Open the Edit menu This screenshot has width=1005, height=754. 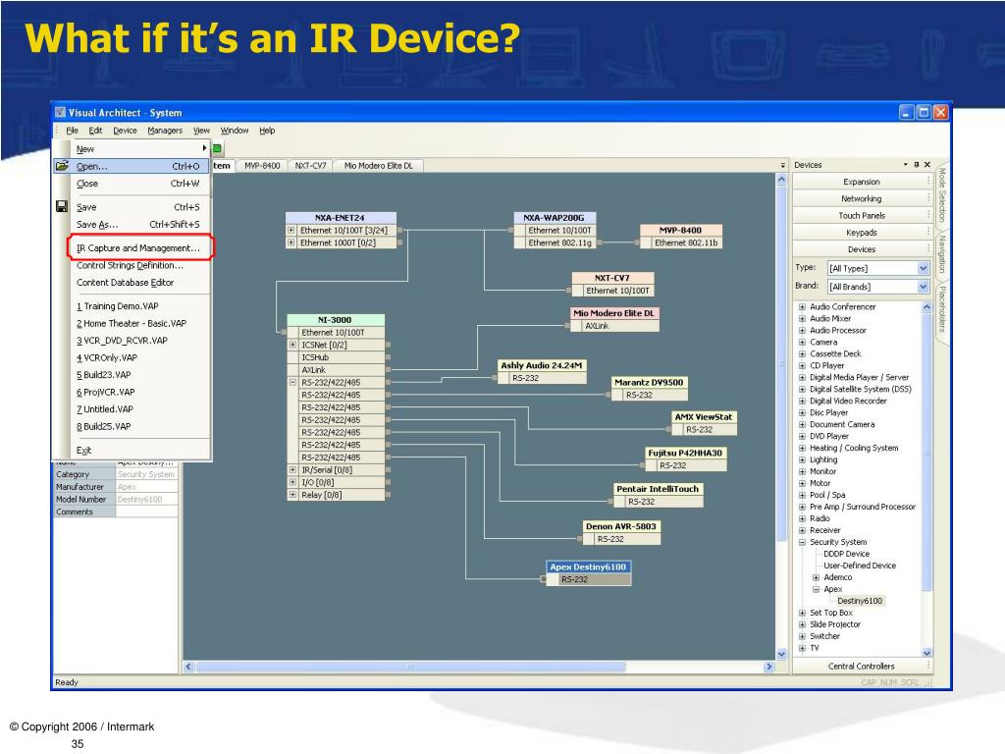[95, 131]
